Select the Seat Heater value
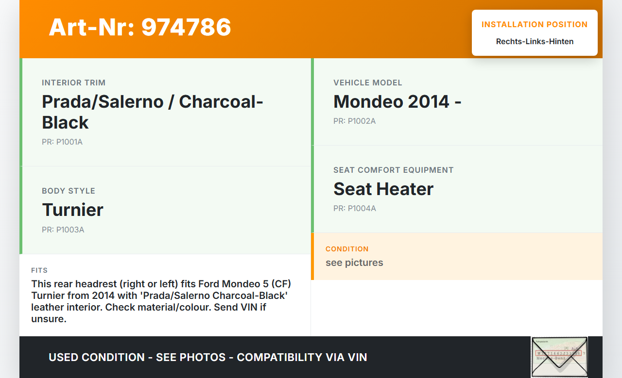Image resolution: width=622 pixels, height=378 pixels. 383,189
